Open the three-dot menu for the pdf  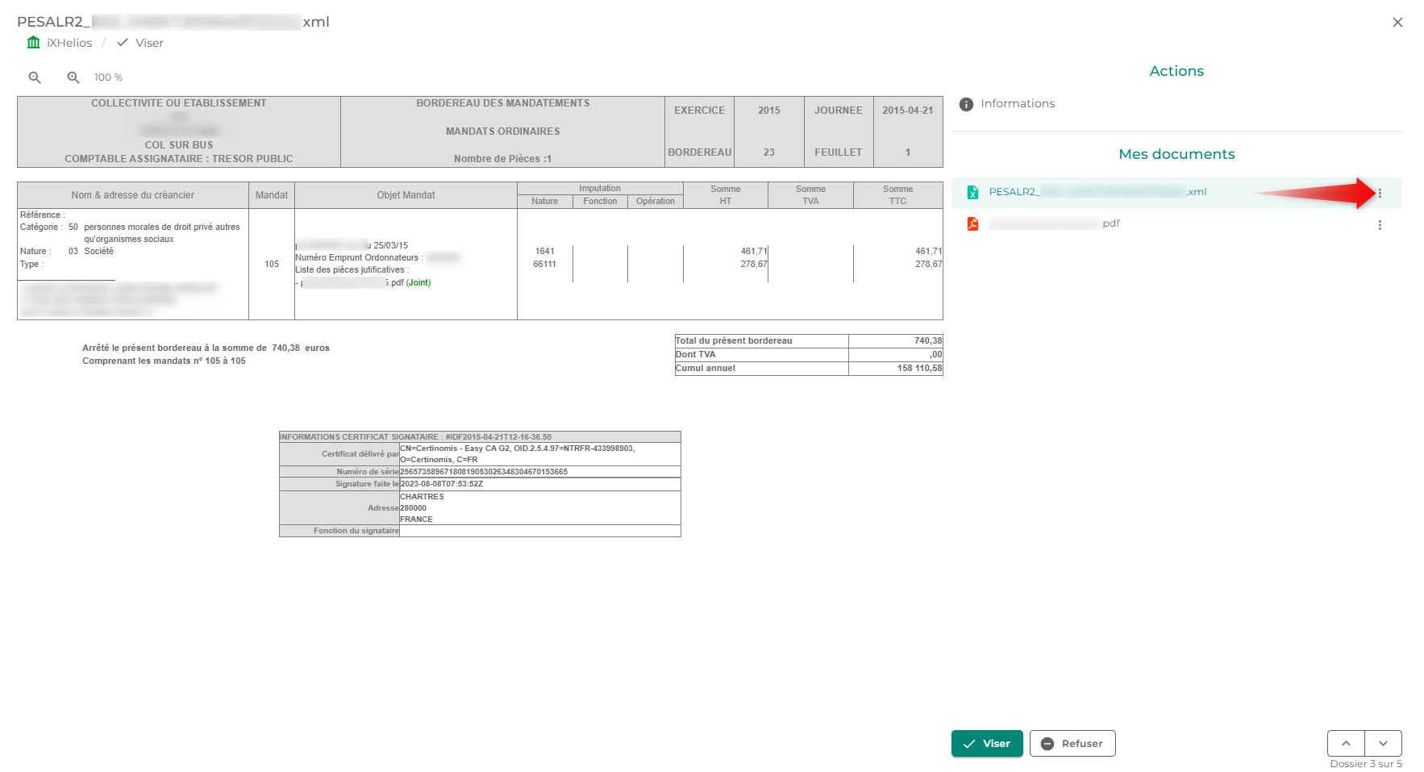click(x=1380, y=225)
